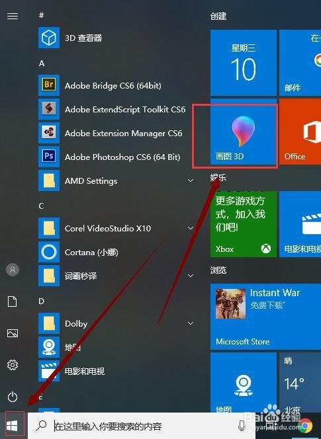The height and width of the screenshot is (439, 321).
Task: Select the Adobe ExtendScript Toolkit CS6 label
Action: pos(125,109)
